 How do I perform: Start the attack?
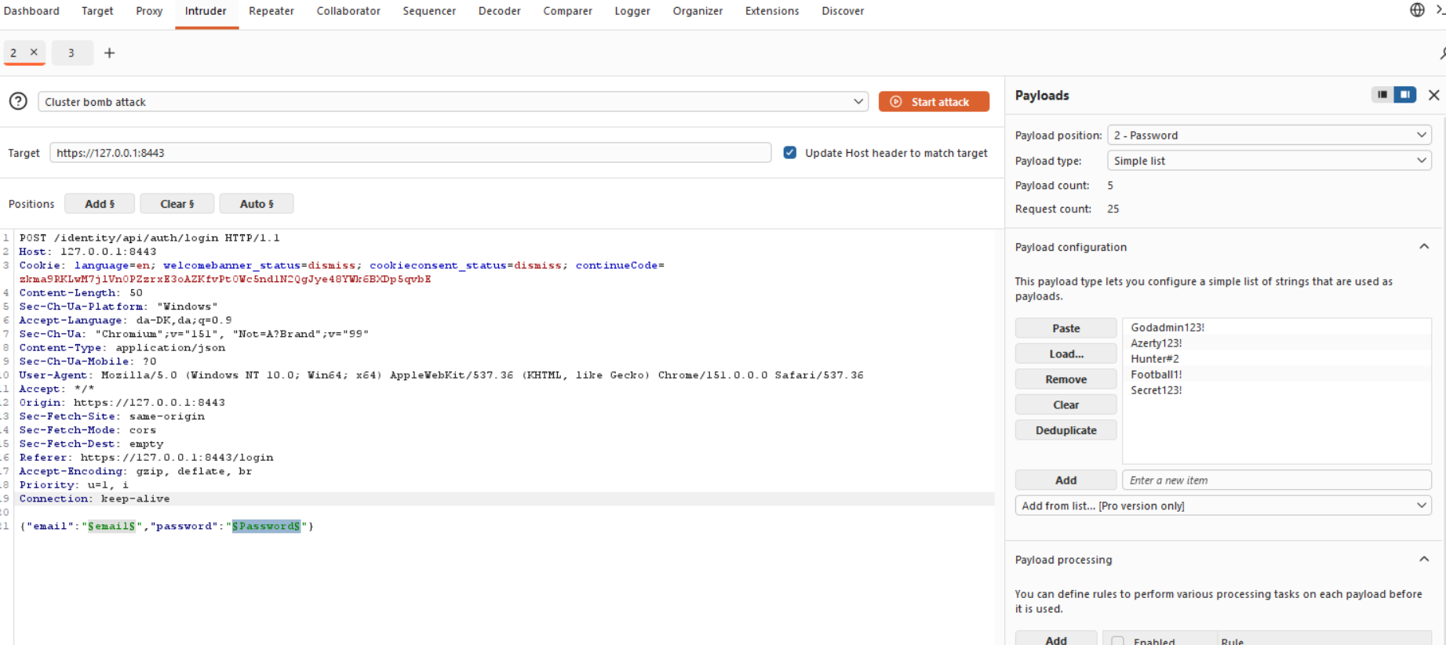click(x=934, y=102)
